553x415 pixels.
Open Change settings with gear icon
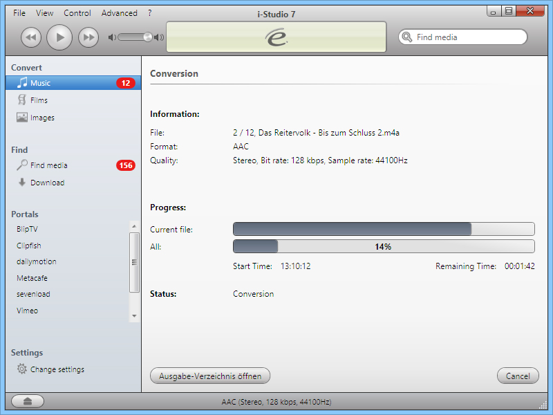(x=57, y=369)
